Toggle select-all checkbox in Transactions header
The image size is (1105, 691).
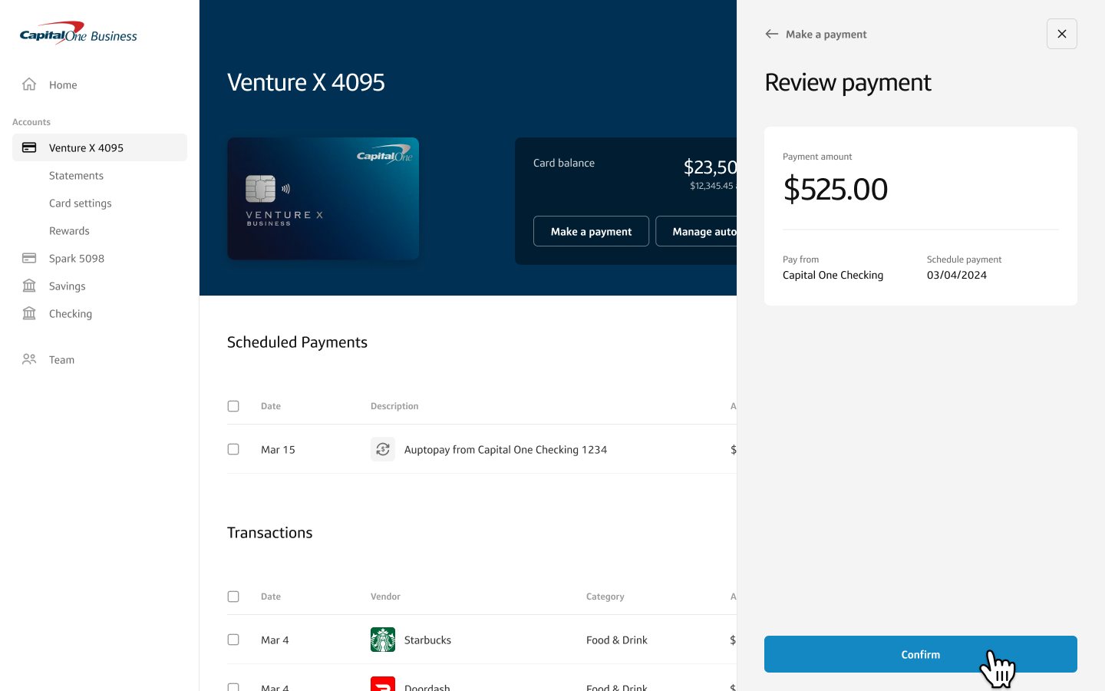coord(233,597)
